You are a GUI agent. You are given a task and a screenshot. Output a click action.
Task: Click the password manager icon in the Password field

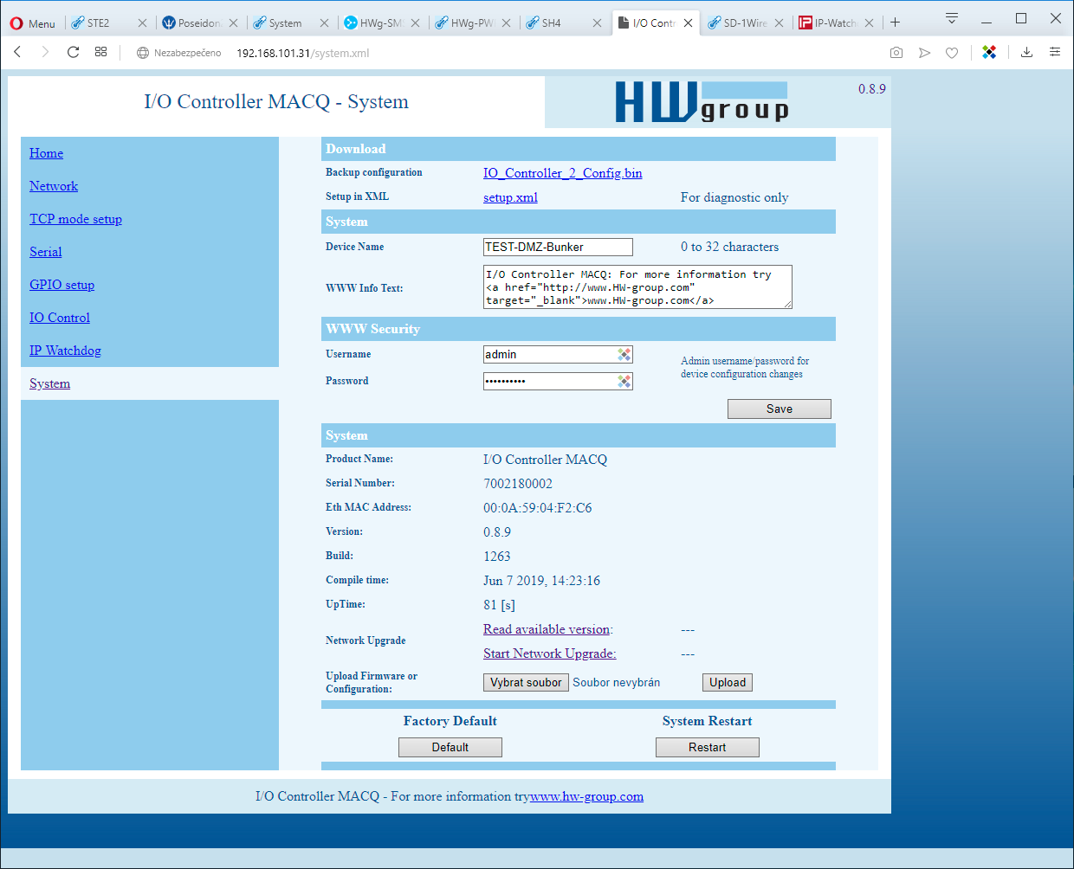coord(624,381)
